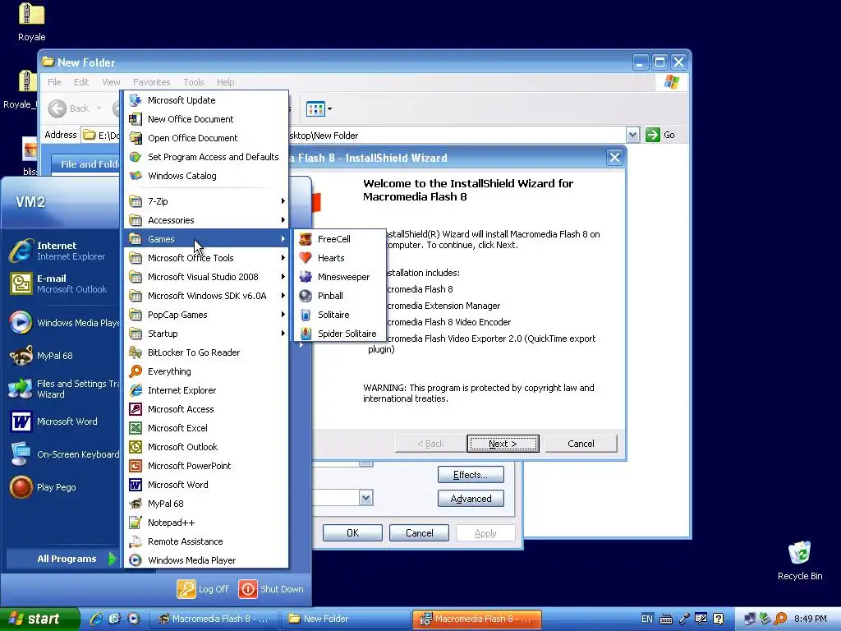Open the File menu in New Folder
The image size is (841, 631).
54,82
